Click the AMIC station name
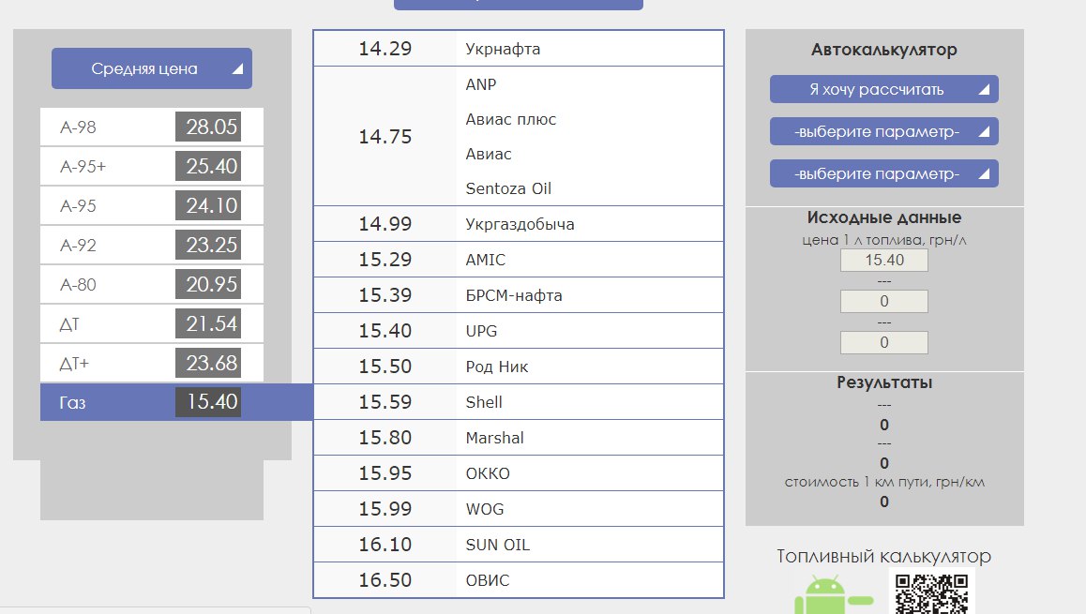The width and height of the screenshot is (1086, 614). click(x=486, y=260)
